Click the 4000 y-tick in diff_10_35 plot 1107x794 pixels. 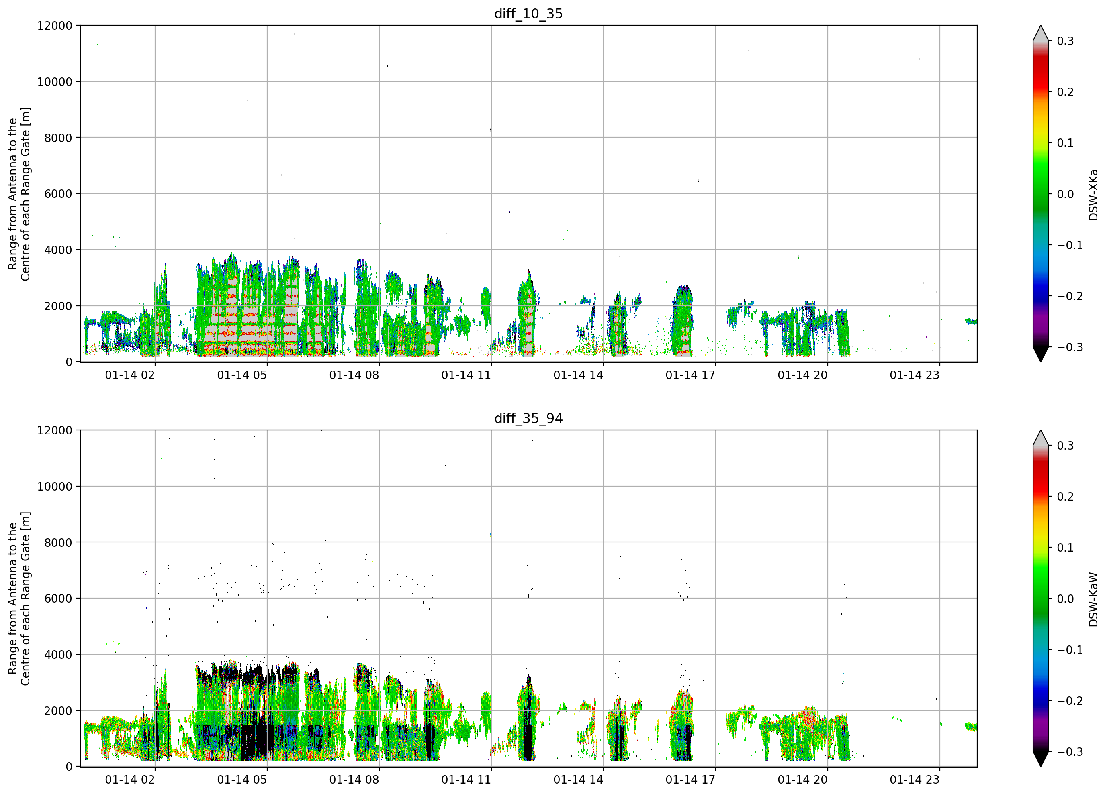click(x=58, y=250)
